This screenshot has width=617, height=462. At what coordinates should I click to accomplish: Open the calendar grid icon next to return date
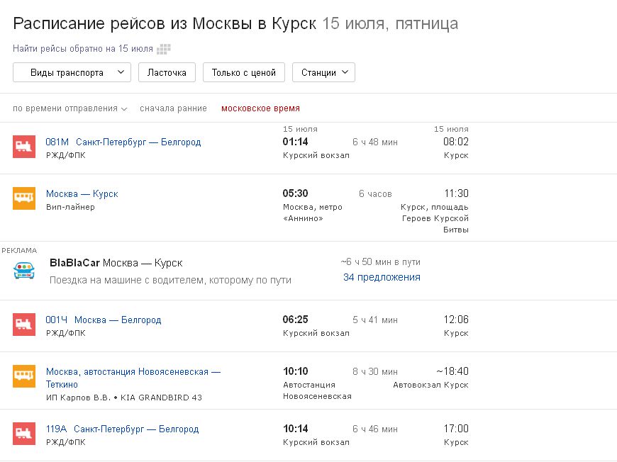pos(164,49)
